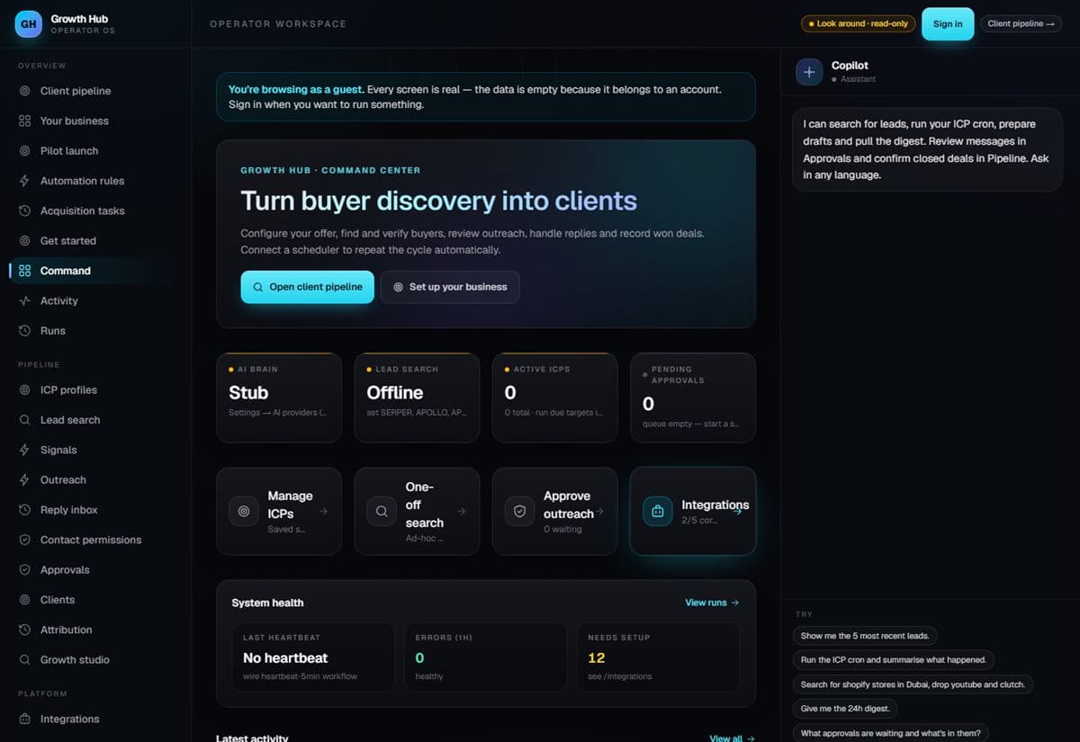The width and height of the screenshot is (1080, 742).
Task: Choose 'Run the ICP cron and summarise' suggestion
Action: pos(893,659)
